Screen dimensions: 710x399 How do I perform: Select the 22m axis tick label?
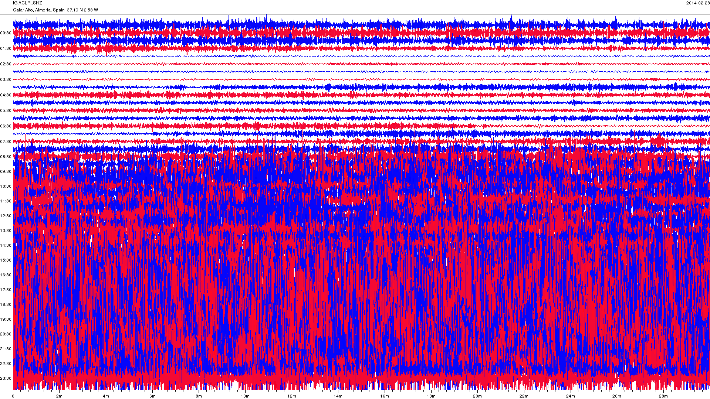(x=524, y=396)
